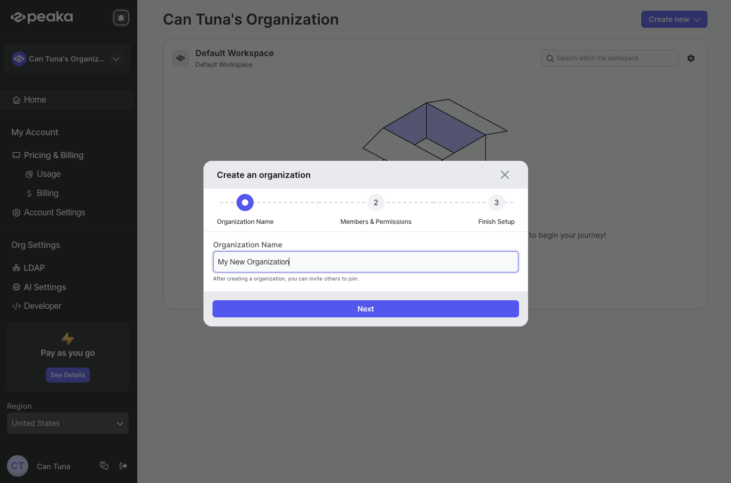Image resolution: width=731 pixels, height=483 pixels.
Task: Click the Can Tuna avatar
Action: (x=17, y=465)
